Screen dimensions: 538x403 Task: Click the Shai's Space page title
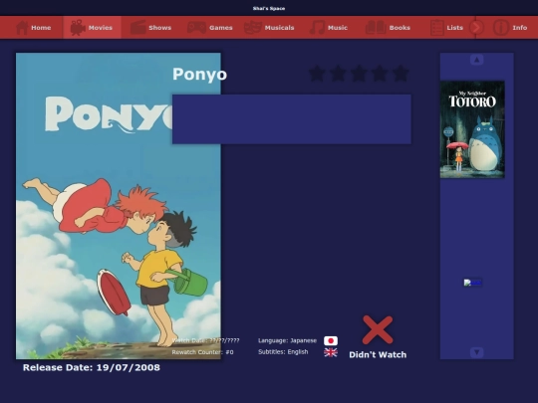269,8
